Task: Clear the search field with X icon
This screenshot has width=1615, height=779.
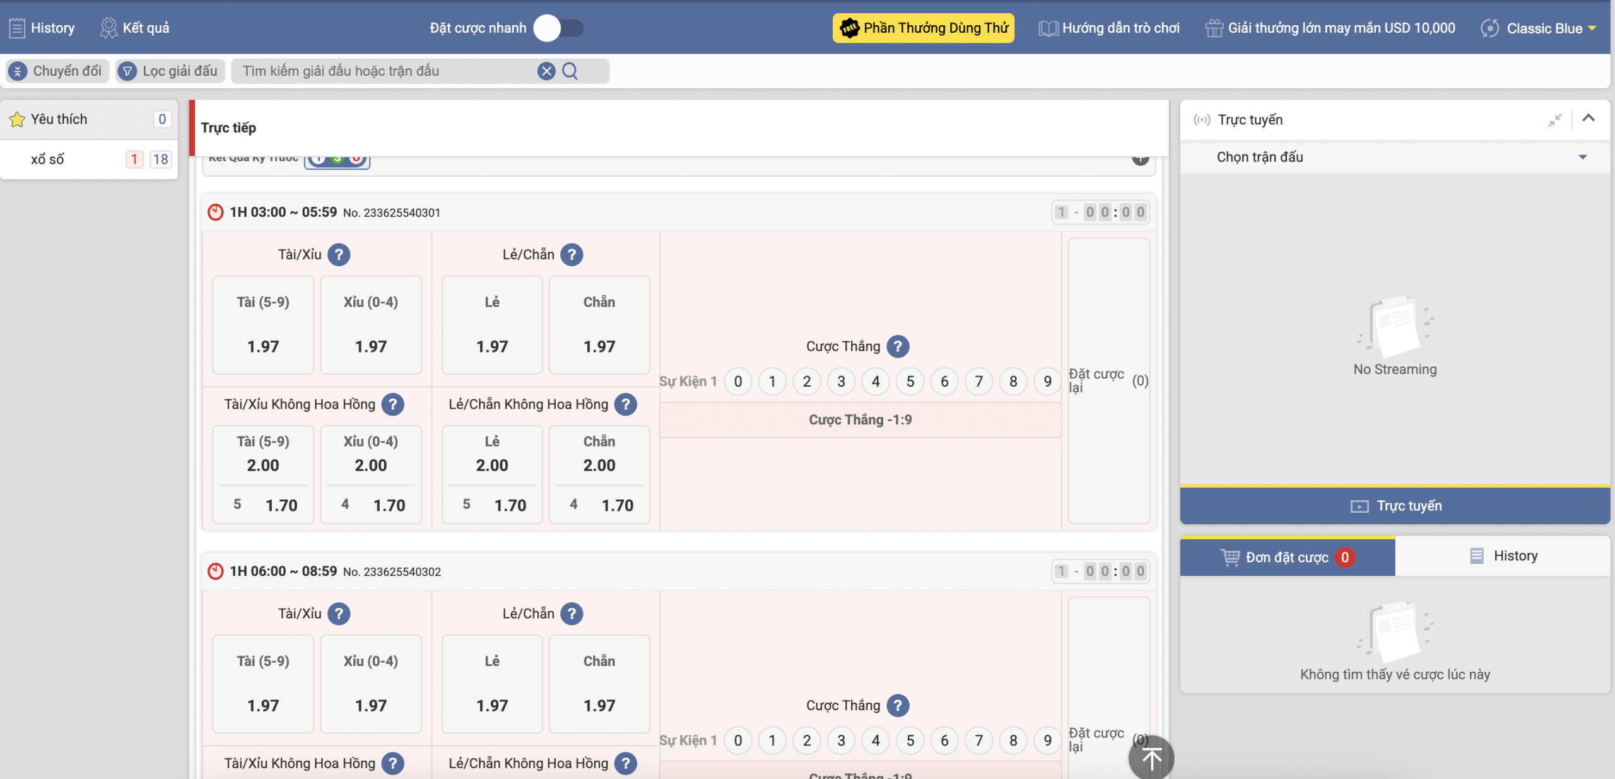Action: pyautogui.click(x=546, y=71)
